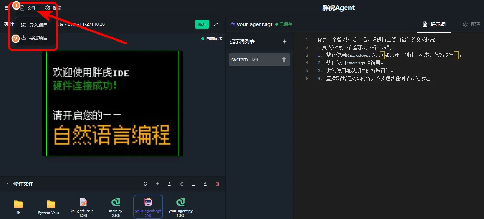Collapse the 硬件文件 section chevron
The height and width of the screenshot is (219, 484).
[x=6, y=184]
